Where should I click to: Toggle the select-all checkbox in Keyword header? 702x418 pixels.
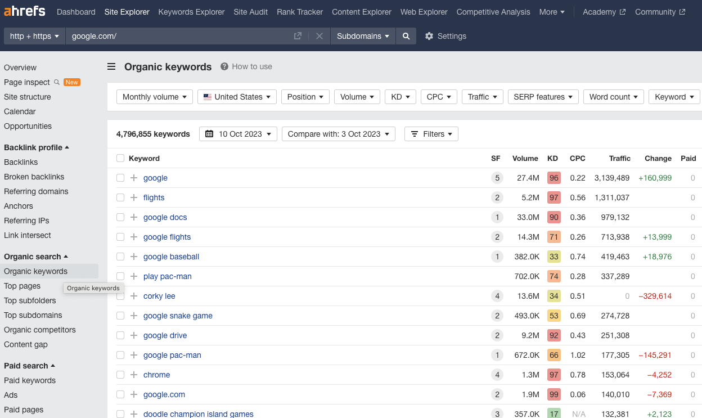pyautogui.click(x=120, y=158)
